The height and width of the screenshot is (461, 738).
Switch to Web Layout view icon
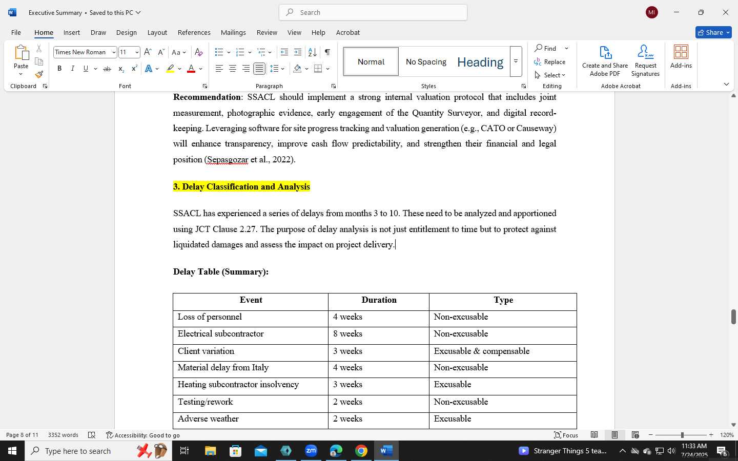point(635,435)
